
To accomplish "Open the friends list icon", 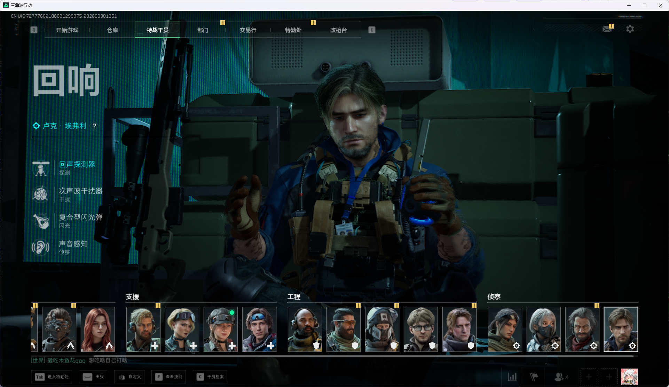I will 561,377.
